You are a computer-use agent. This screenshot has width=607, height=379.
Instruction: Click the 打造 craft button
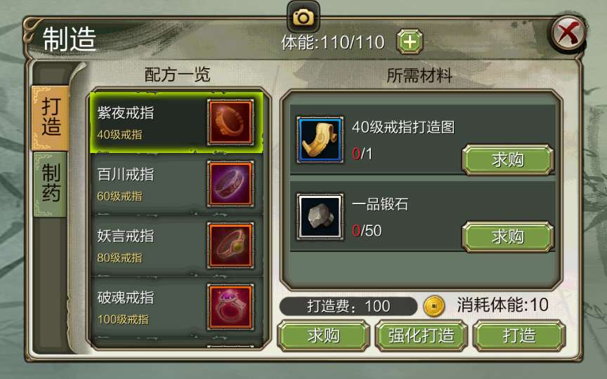tap(519, 335)
